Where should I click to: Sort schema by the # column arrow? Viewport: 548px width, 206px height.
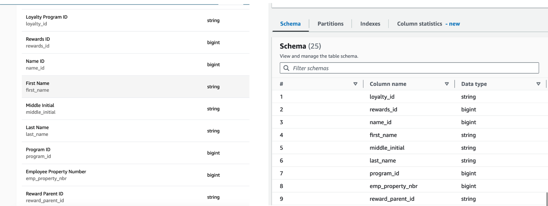[x=355, y=84]
